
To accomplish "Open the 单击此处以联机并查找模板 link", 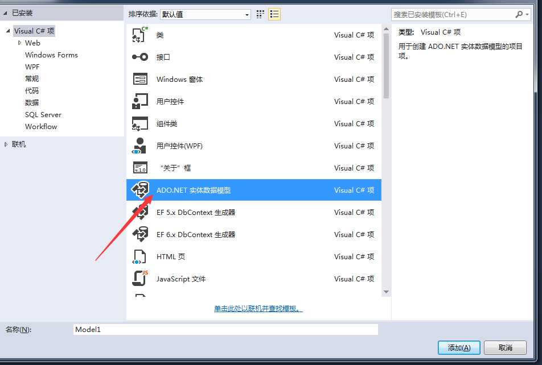I will pyautogui.click(x=258, y=308).
